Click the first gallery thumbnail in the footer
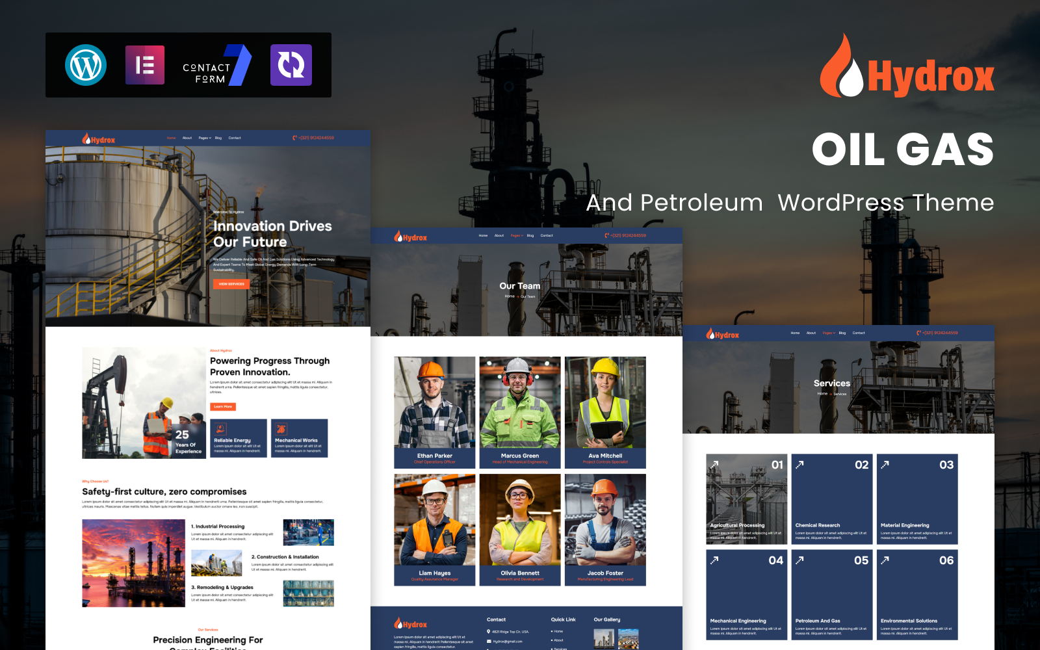Image resolution: width=1040 pixels, height=650 pixels. pyautogui.click(x=604, y=638)
